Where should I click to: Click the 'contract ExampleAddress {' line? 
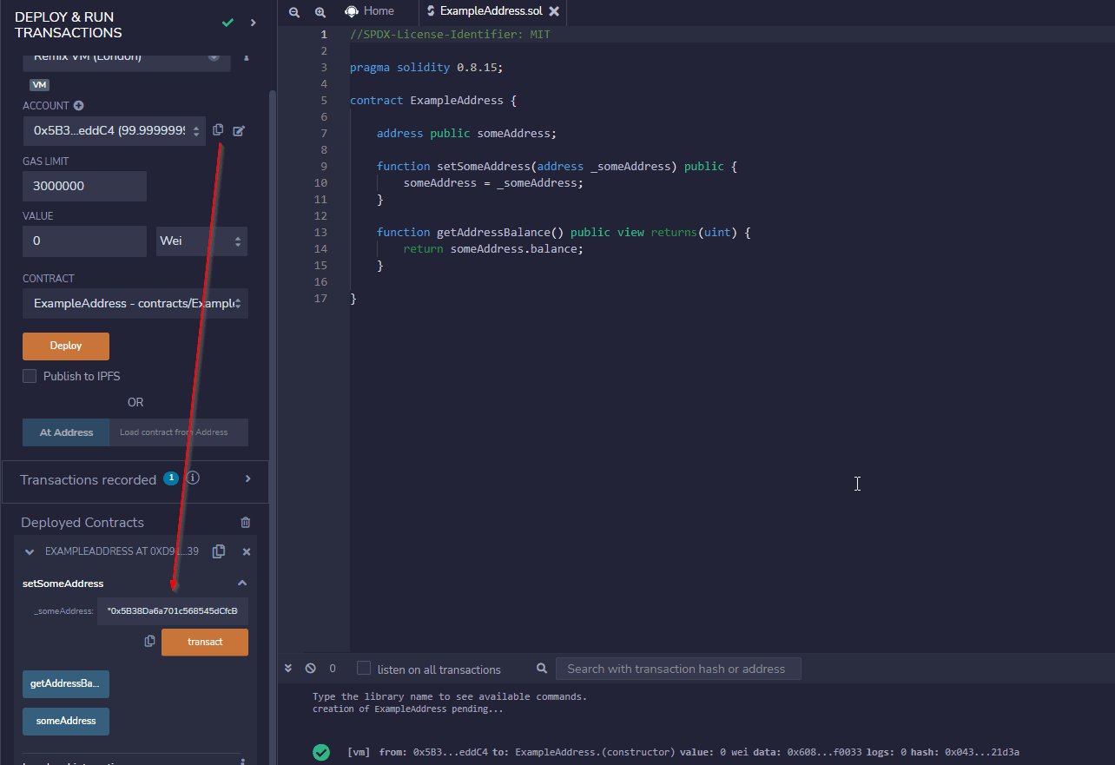(433, 100)
